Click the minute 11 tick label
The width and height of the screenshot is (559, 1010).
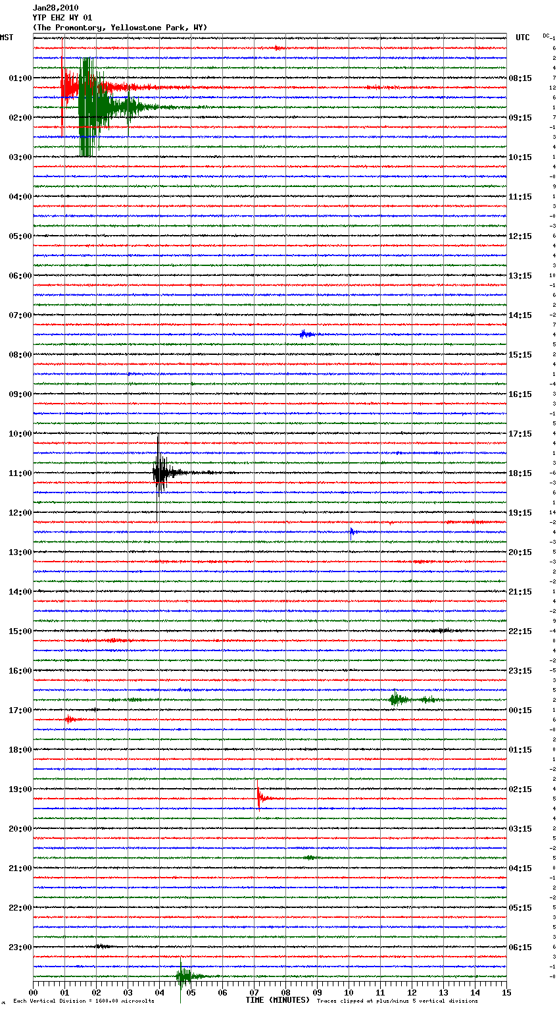point(380,992)
